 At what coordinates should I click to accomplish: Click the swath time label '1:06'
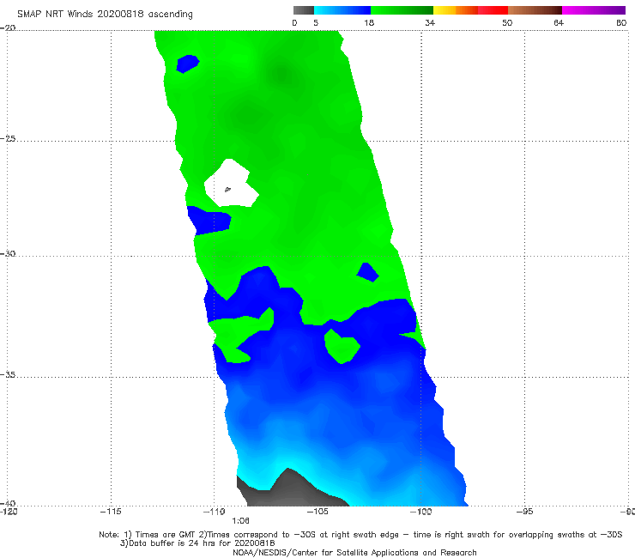click(240, 521)
